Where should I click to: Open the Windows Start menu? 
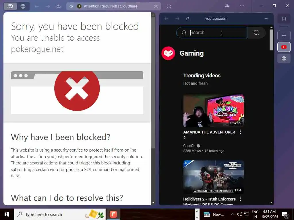[7, 214]
